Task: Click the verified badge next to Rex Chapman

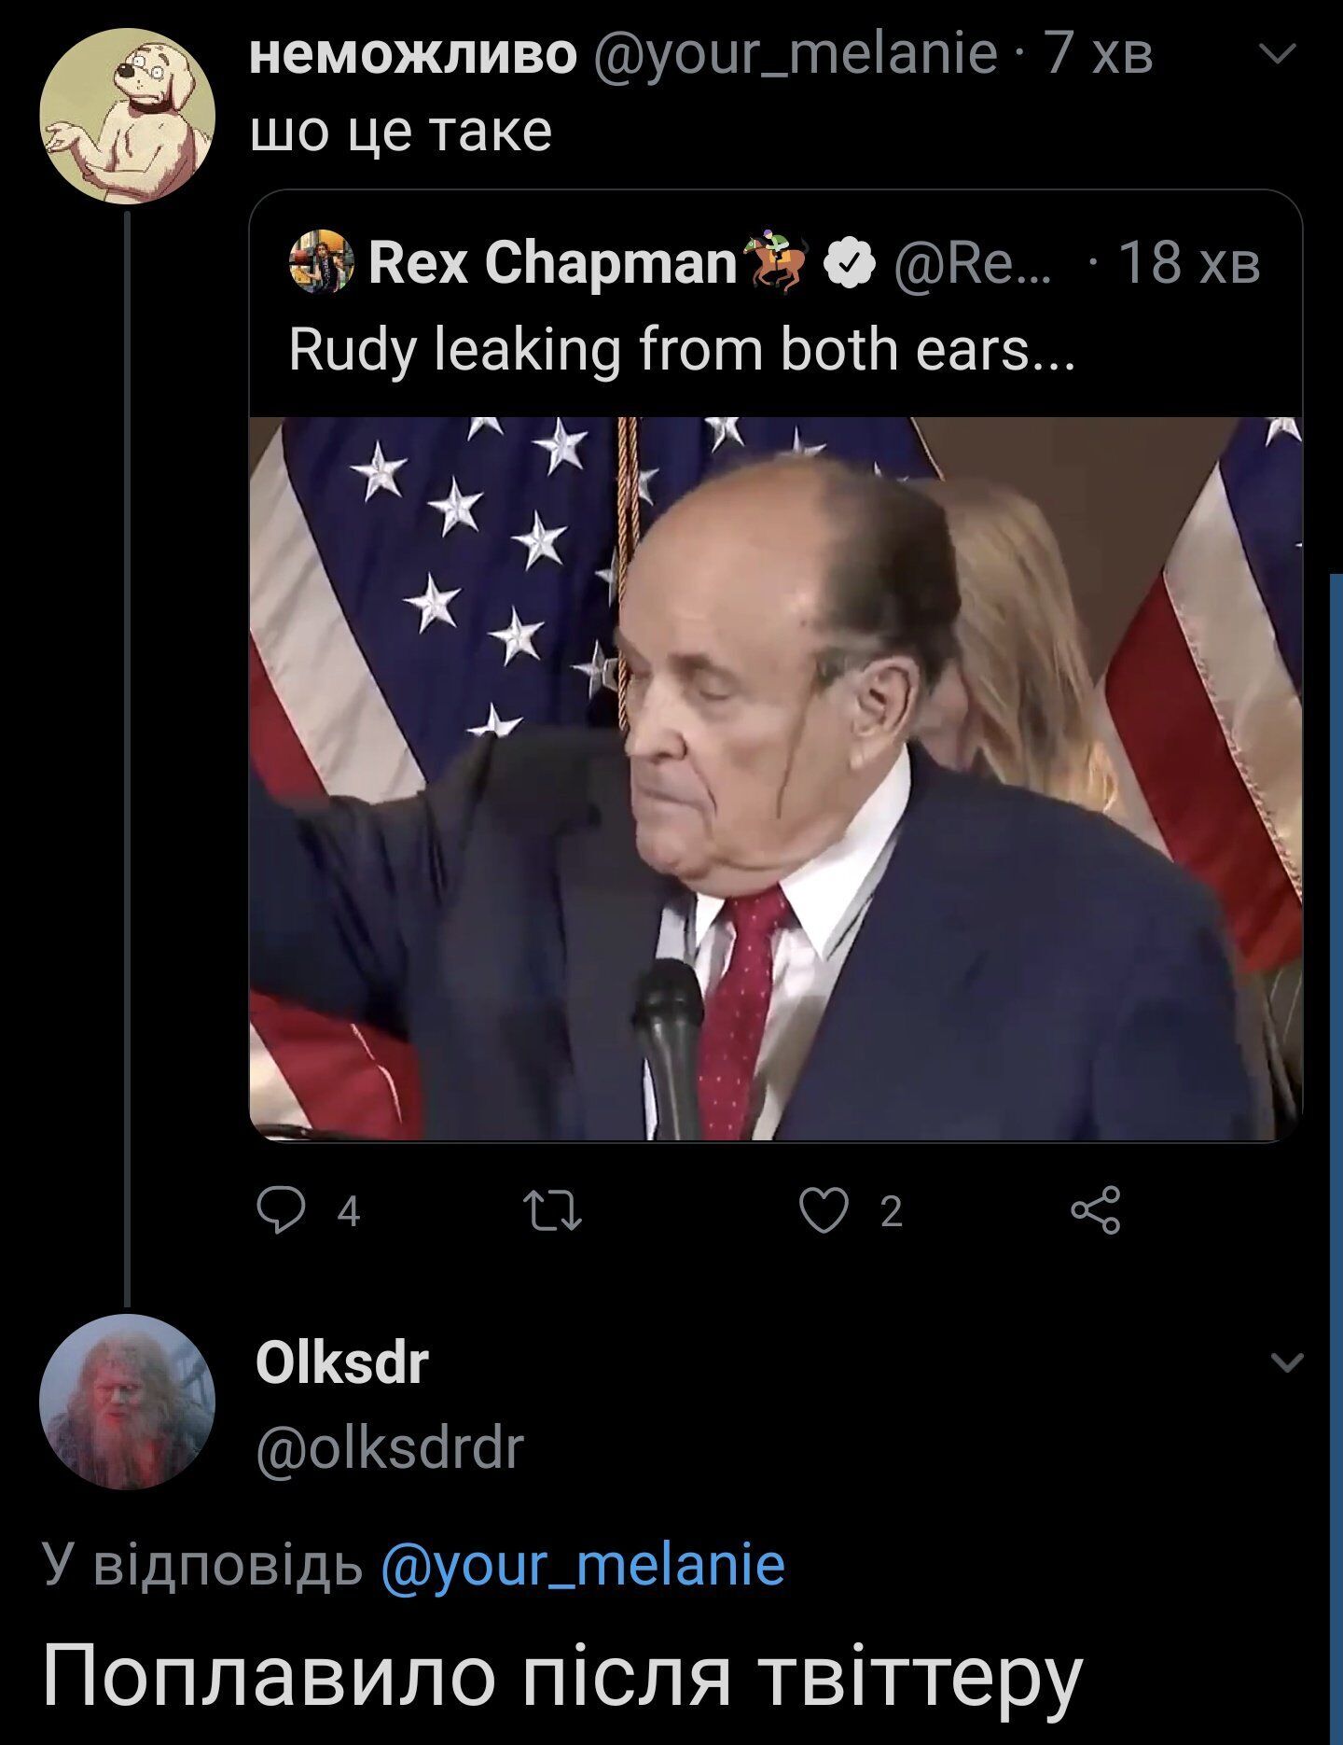Action: click(848, 264)
